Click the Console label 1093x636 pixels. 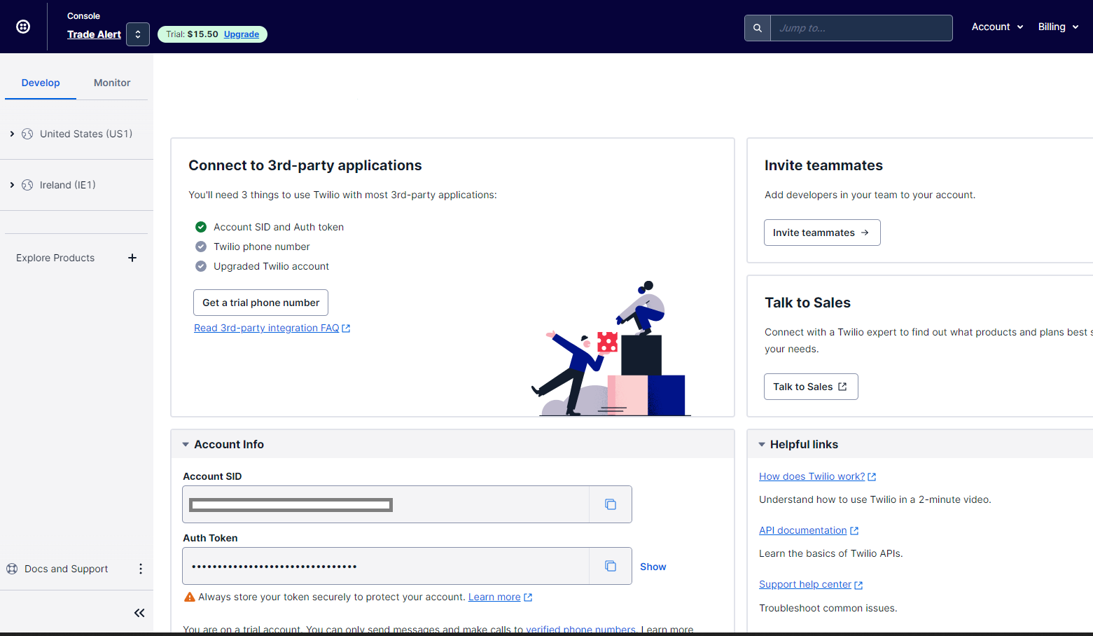(83, 15)
